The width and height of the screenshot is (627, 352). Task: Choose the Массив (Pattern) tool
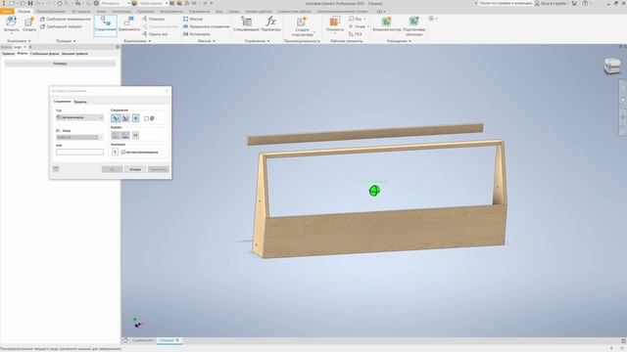193,20
